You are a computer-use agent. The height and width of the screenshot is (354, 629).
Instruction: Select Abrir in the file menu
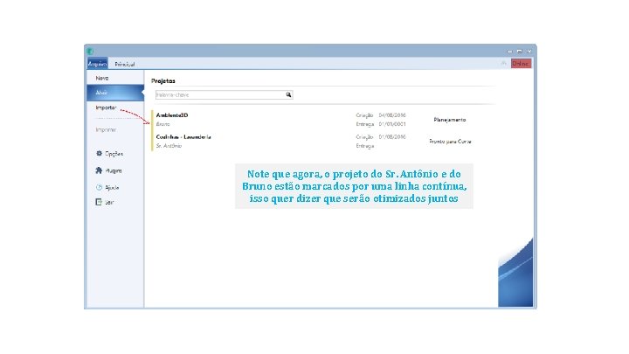pos(115,93)
